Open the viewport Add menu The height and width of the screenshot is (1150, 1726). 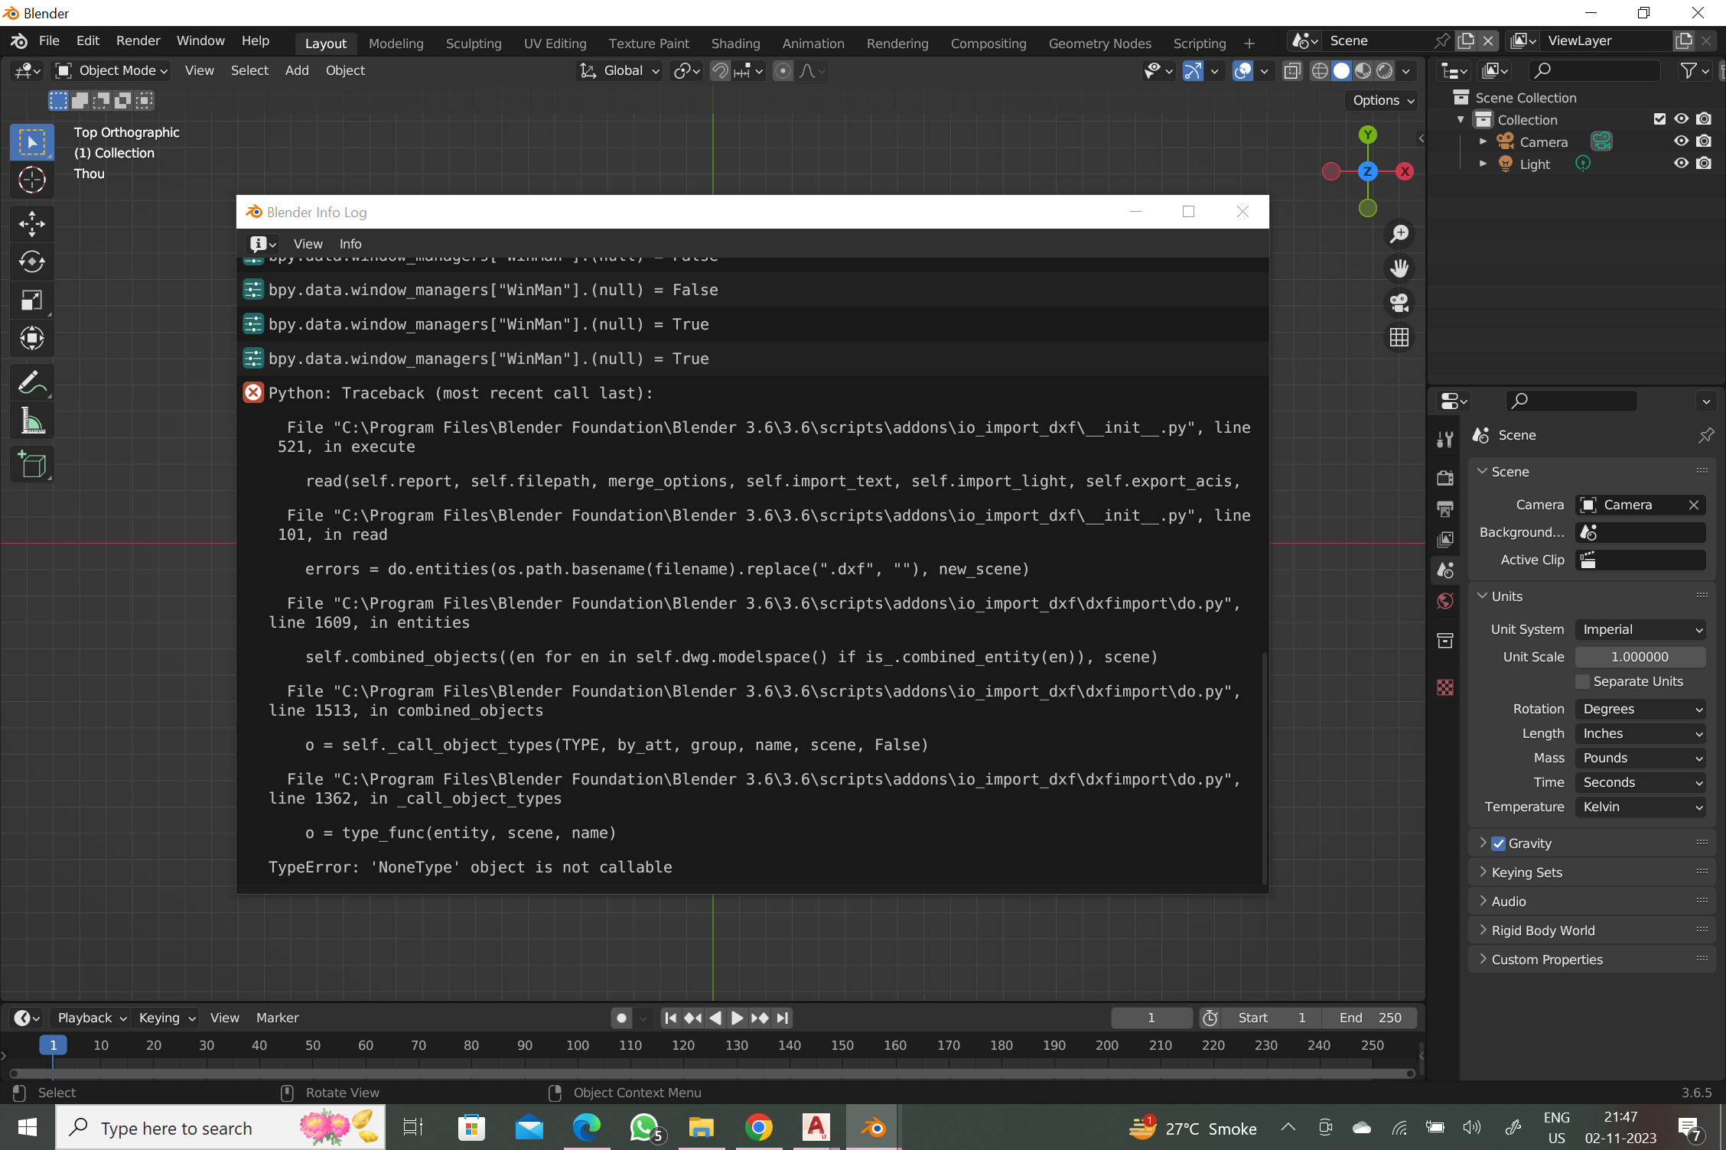[x=297, y=71]
